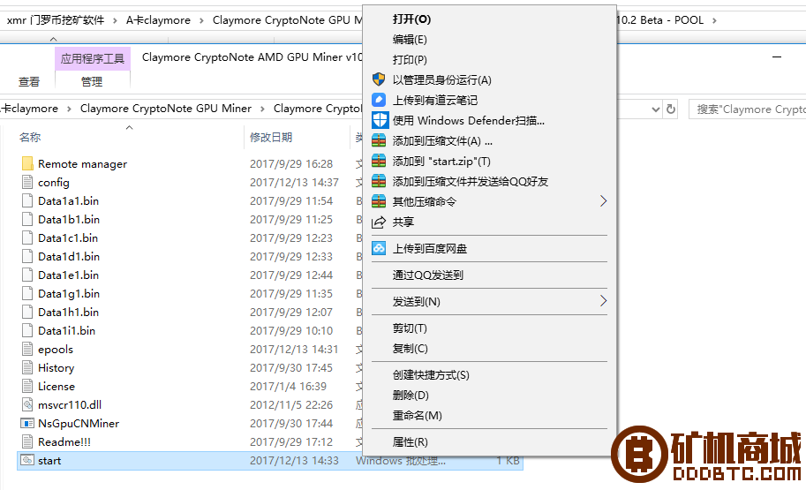Select the Data1d1.bin file name

point(69,256)
